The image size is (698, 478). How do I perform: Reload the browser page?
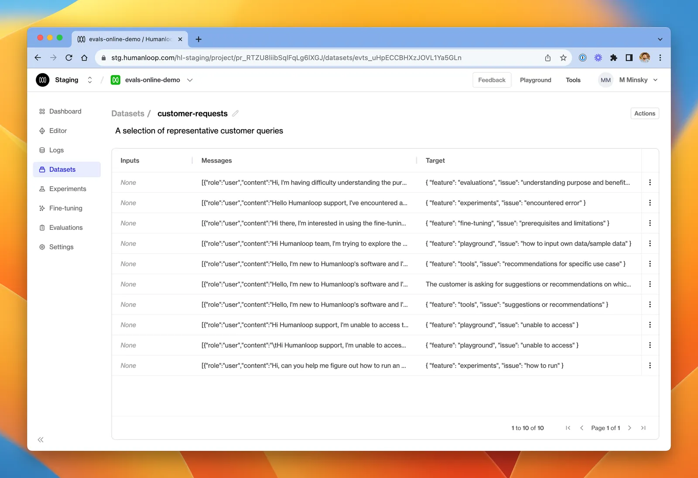click(x=69, y=58)
